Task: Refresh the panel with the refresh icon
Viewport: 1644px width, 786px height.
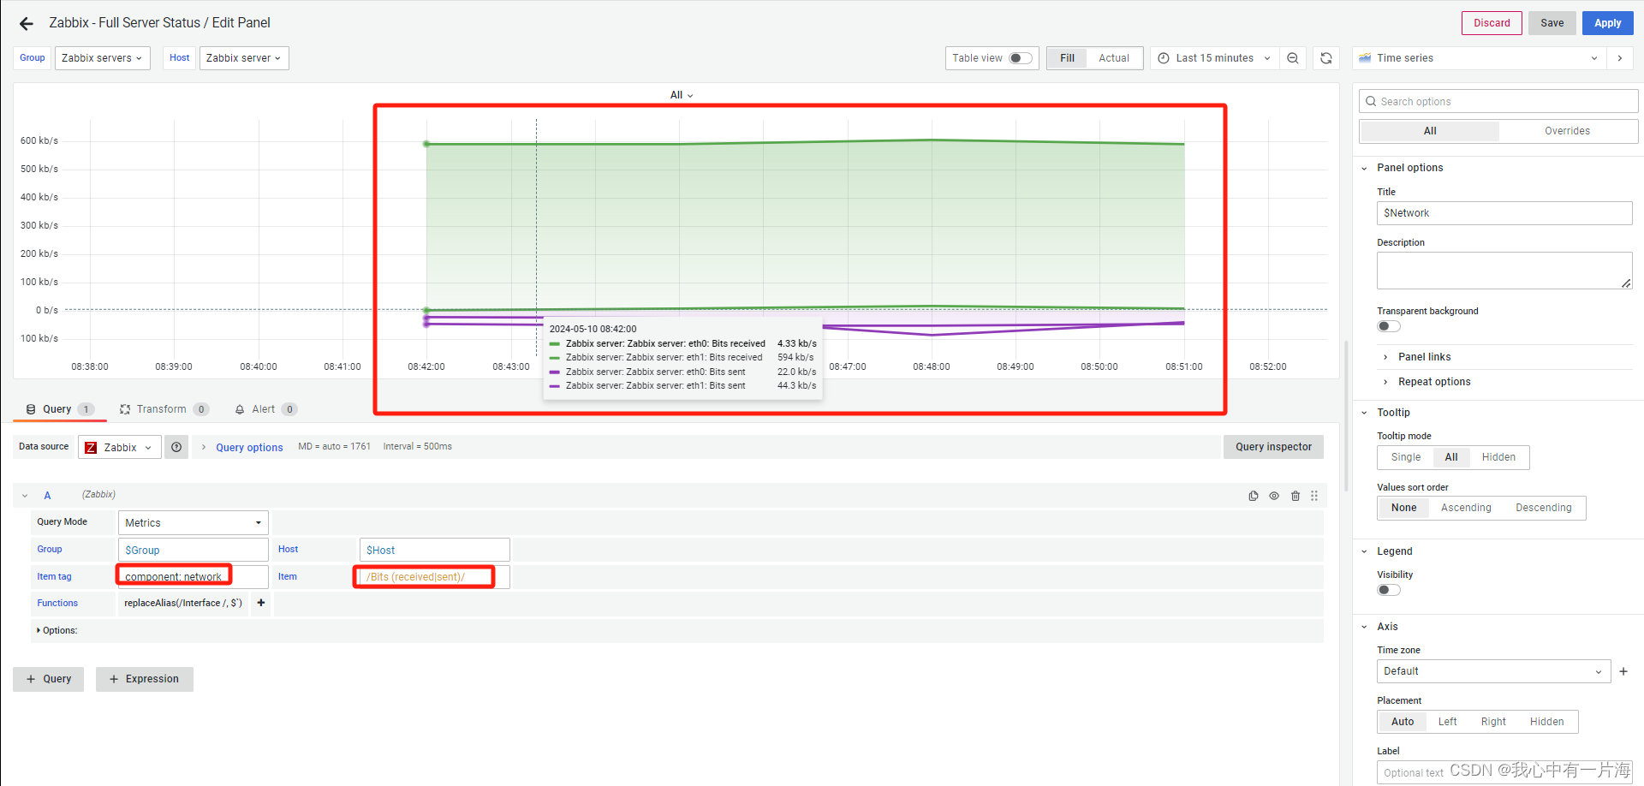Action: 1326,58
